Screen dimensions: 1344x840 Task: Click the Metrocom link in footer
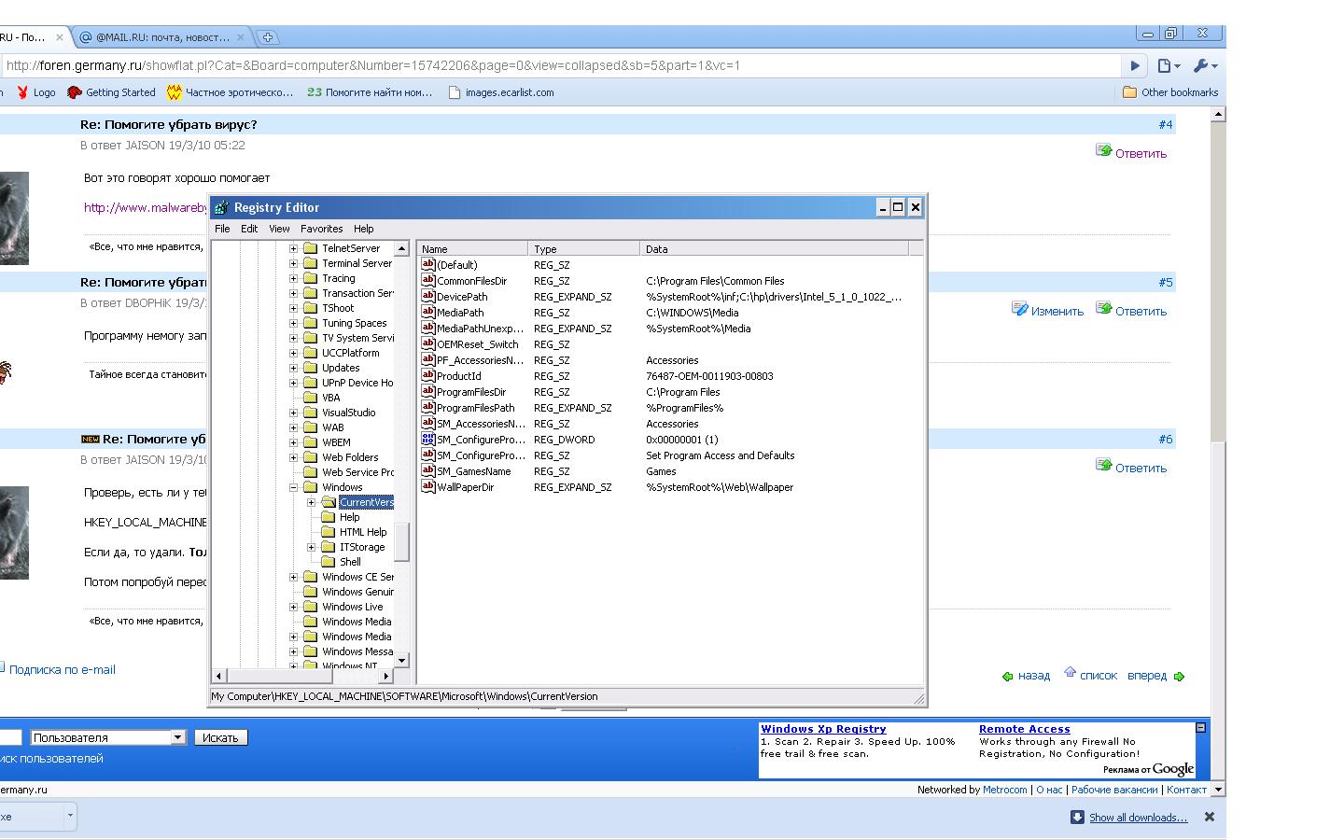(x=1004, y=790)
